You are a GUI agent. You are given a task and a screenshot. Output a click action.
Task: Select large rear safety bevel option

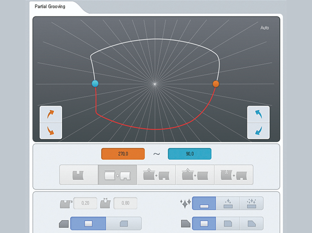[251, 223]
